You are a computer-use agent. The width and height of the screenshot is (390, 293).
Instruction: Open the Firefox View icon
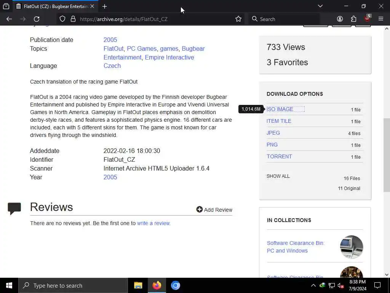pos(6,6)
